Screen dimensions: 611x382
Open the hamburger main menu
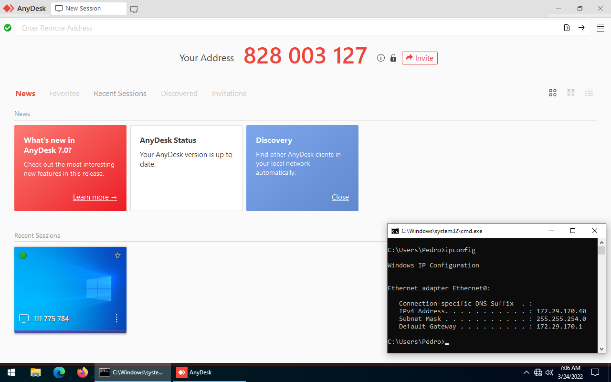[600, 27]
